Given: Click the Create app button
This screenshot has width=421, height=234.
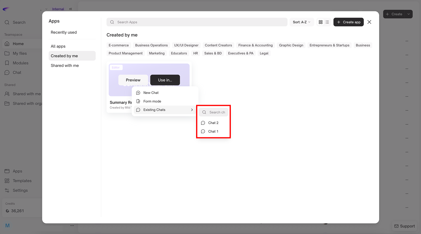Looking at the screenshot, I should [348, 22].
